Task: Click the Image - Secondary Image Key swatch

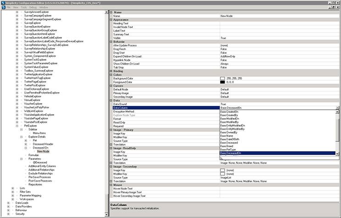Action: 222,170
